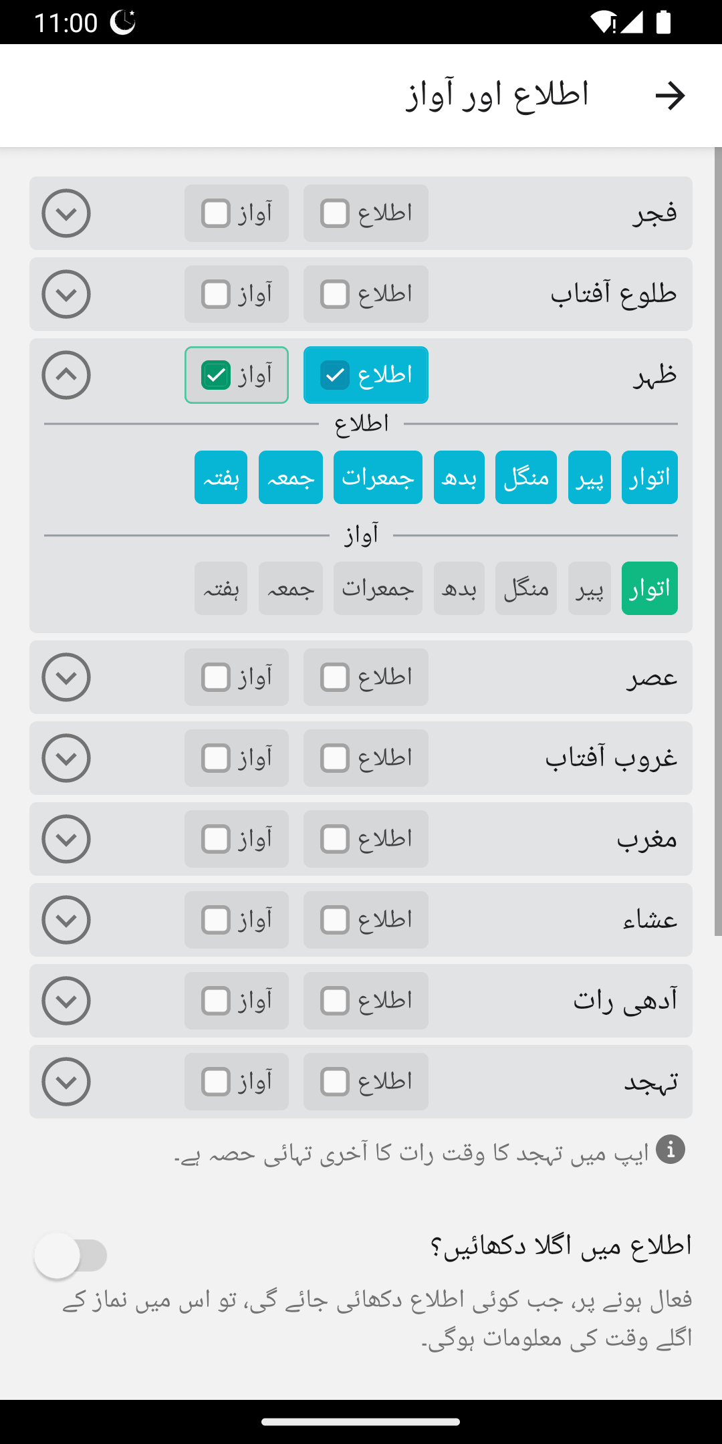722x1444 pixels.
Task: Tap the طلوع آفتاب row chevron icon
Action: (66, 294)
